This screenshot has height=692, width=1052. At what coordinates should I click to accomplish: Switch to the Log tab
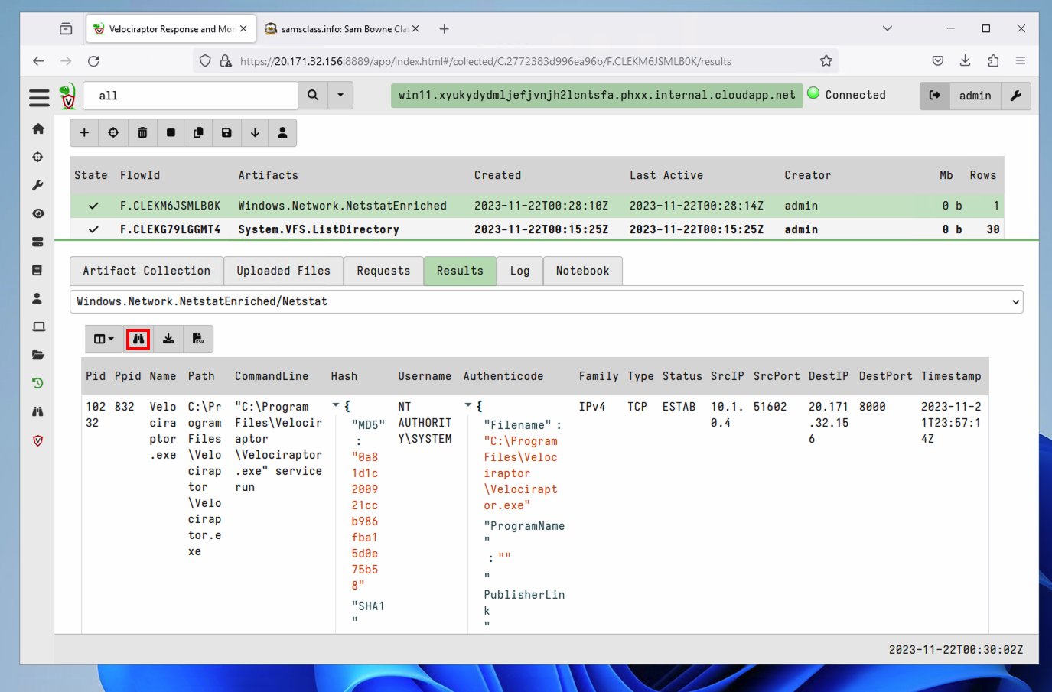coord(519,271)
